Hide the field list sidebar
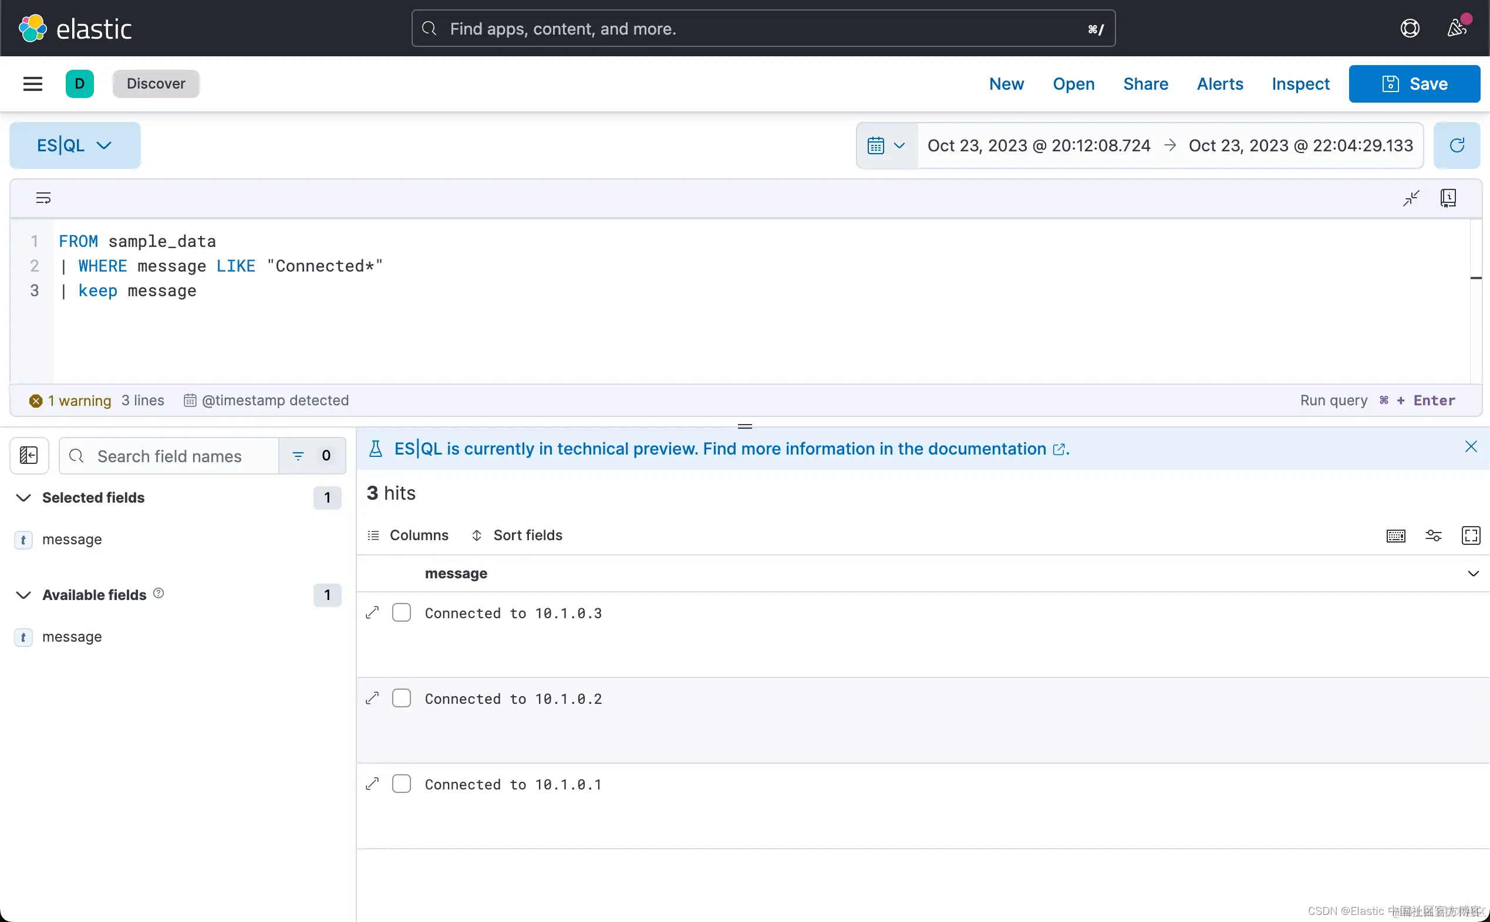Screen dimensions: 1490x922 29,456
